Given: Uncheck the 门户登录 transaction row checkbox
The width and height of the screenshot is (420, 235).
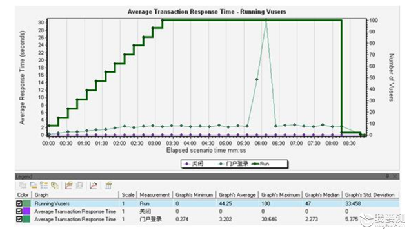Looking at the screenshot, I should coord(19,219).
